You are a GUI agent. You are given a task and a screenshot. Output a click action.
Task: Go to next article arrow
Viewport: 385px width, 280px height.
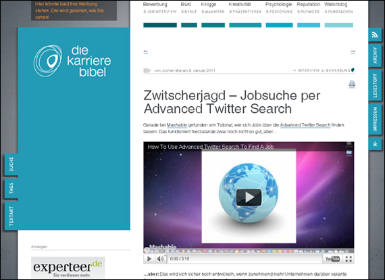pos(353,51)
